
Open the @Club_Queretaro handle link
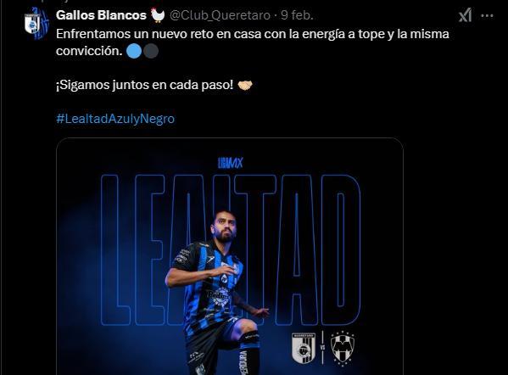[x=220, y=15]
